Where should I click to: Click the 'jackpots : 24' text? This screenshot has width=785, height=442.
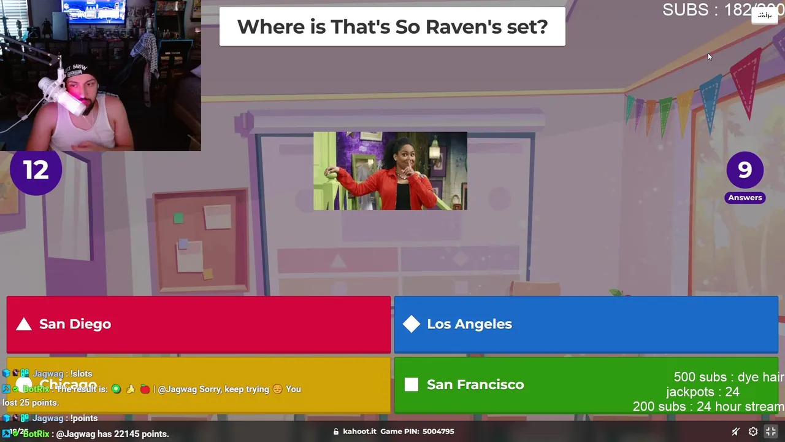pyautogui.click(x=703, y=392)
